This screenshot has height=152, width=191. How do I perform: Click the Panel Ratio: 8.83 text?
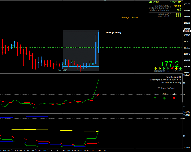click(x=173, y=77)
